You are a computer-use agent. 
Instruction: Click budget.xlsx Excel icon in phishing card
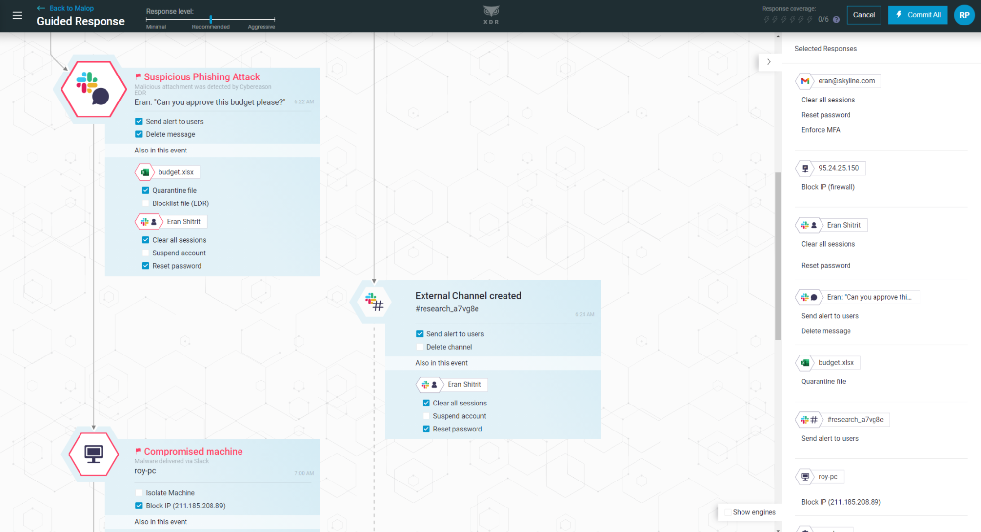[x=145, y=172]
